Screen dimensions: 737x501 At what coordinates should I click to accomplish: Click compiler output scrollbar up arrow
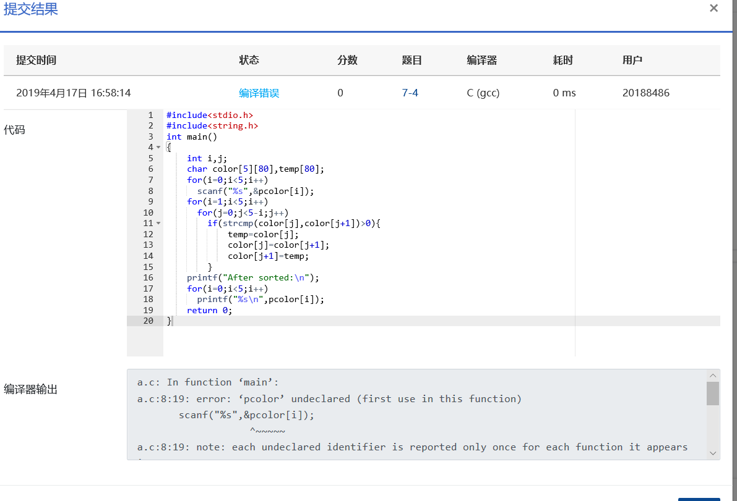(713, 376)
